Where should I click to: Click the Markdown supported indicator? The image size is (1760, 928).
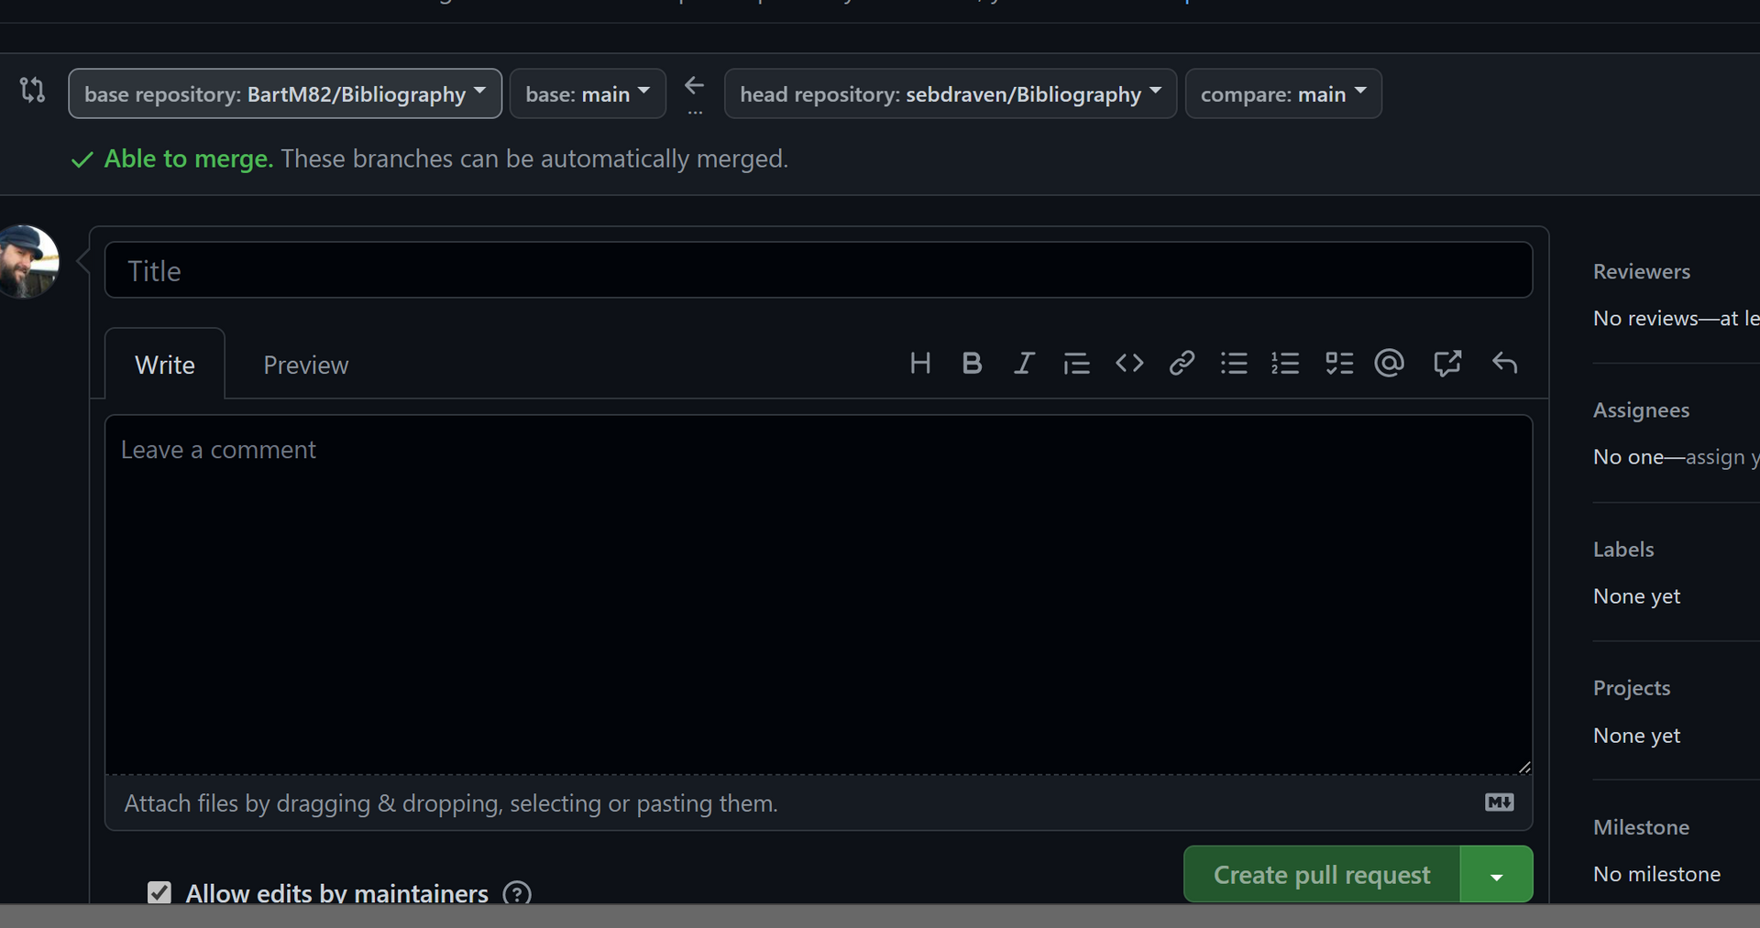tap(1499, 802)
